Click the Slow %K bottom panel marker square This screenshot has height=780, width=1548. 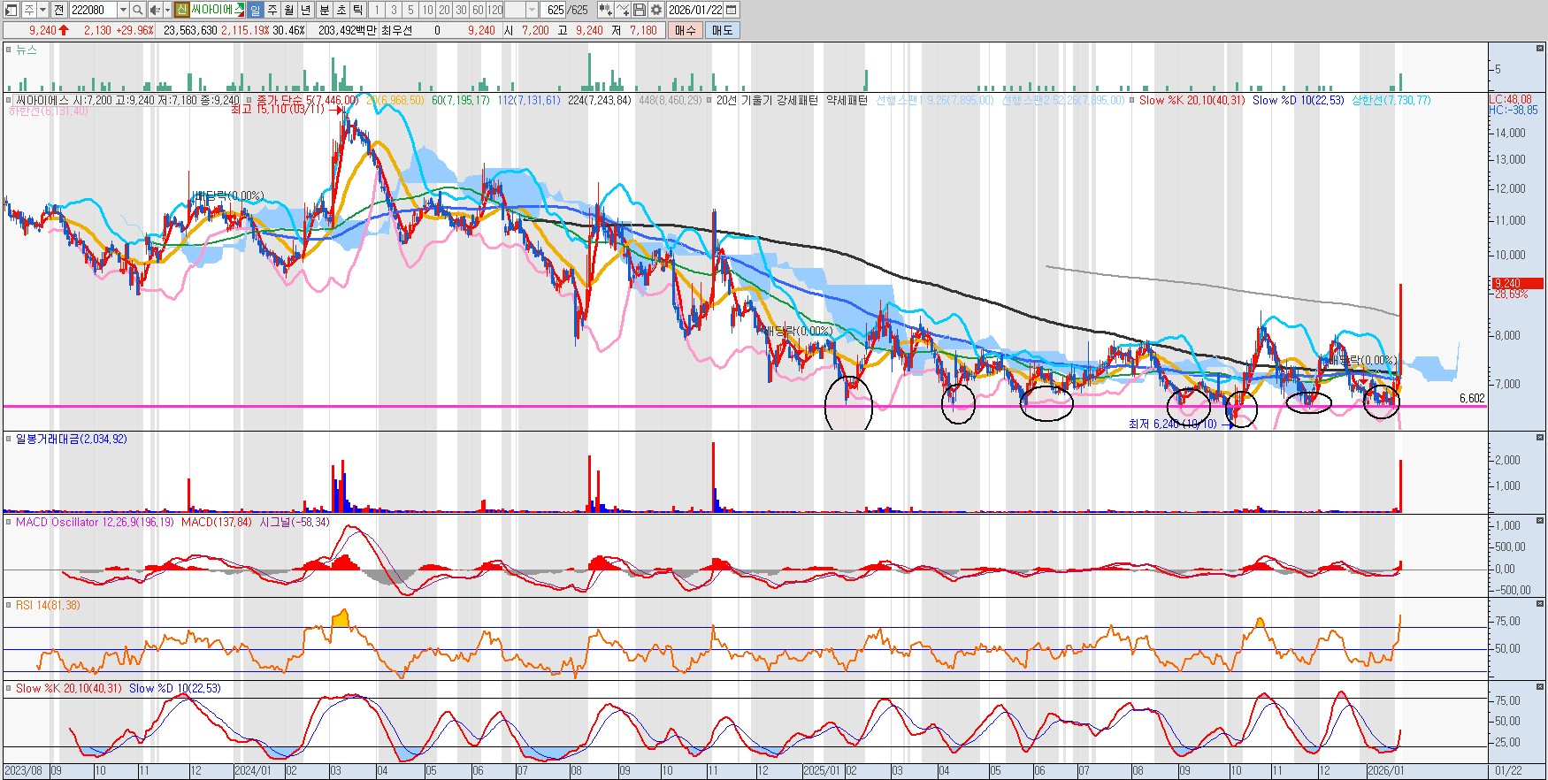9,688
